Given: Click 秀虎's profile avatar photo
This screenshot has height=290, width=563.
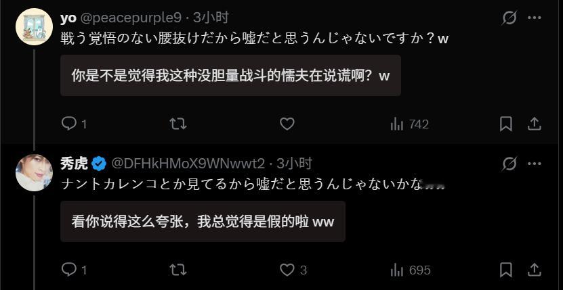Looking at the screenshot, I should [x=34, y=172].
